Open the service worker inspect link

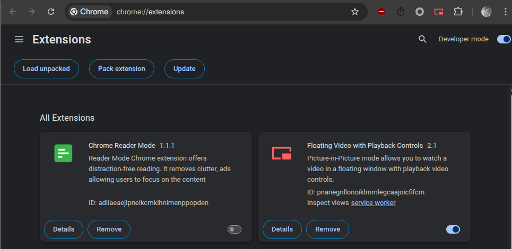[373, 203]
